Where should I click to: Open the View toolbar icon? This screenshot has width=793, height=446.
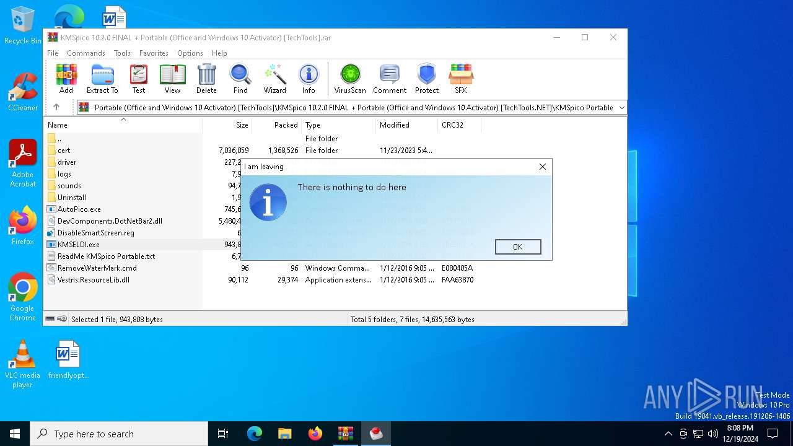[x=172, y=79]
